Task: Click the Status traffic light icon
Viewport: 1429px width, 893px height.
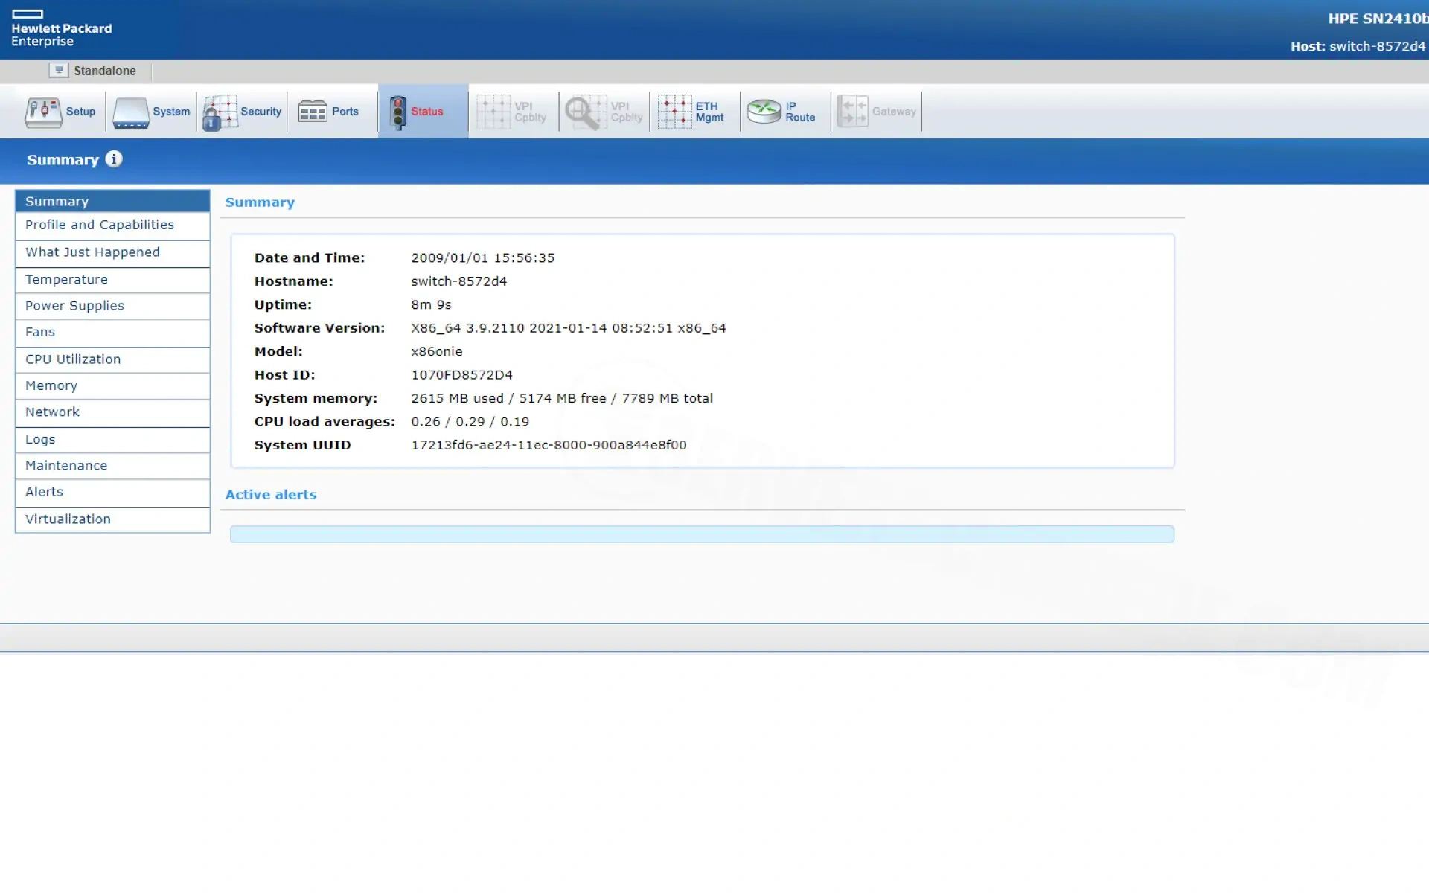Action: [398, 112]
